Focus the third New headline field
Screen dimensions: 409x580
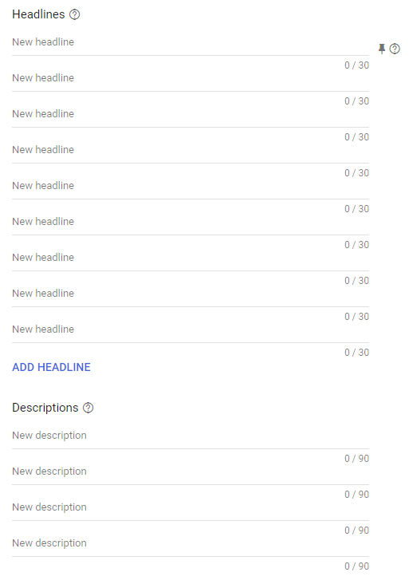(191, 114)
